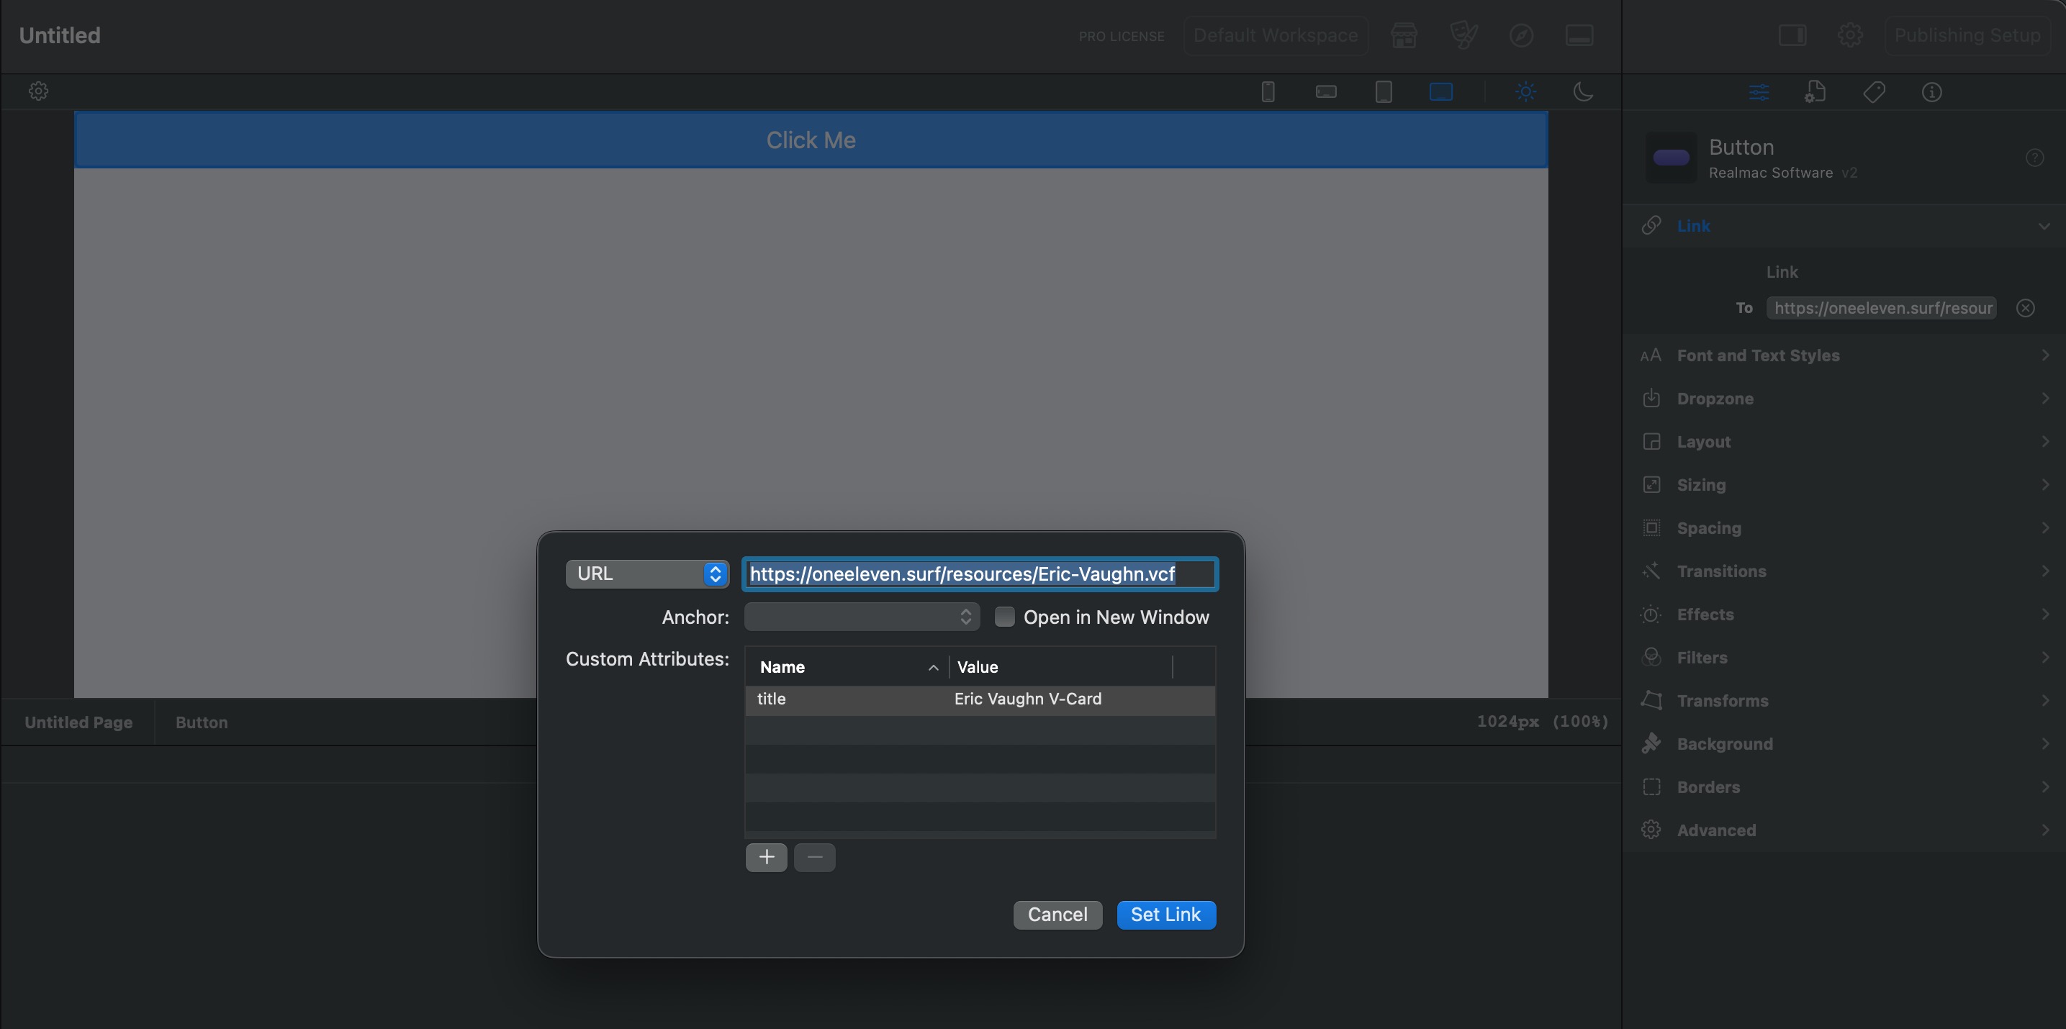Select Untitled Page in breadcrumb bar
2066x1029 pixels.
click(x=78, y=723)
